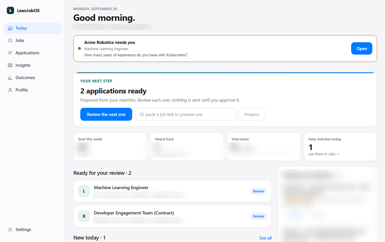Open the Applications section
Screen dimensions: 385x242
(32, 53)
